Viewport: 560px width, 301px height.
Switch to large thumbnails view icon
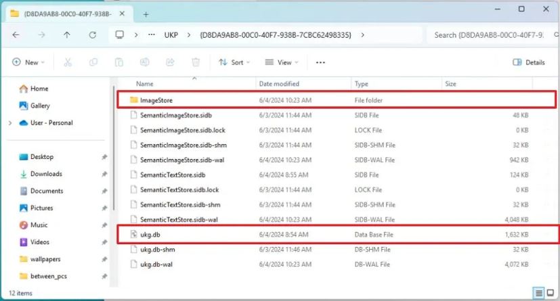pos(551,293)
